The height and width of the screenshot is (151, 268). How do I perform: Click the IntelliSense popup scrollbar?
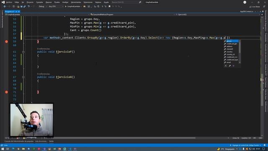click(x=240, y=52)
